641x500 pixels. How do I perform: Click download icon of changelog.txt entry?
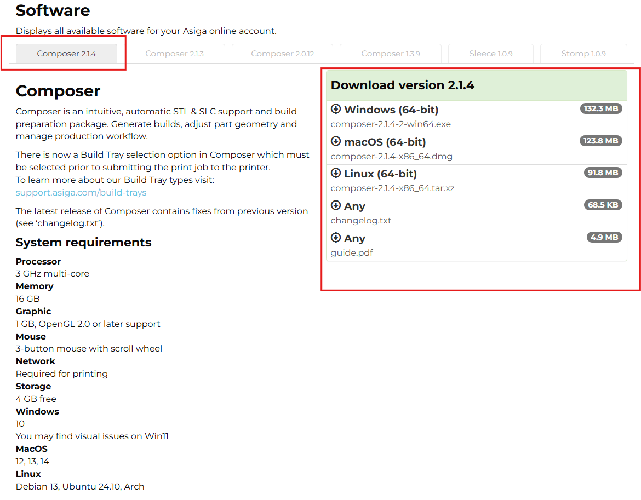336,205
